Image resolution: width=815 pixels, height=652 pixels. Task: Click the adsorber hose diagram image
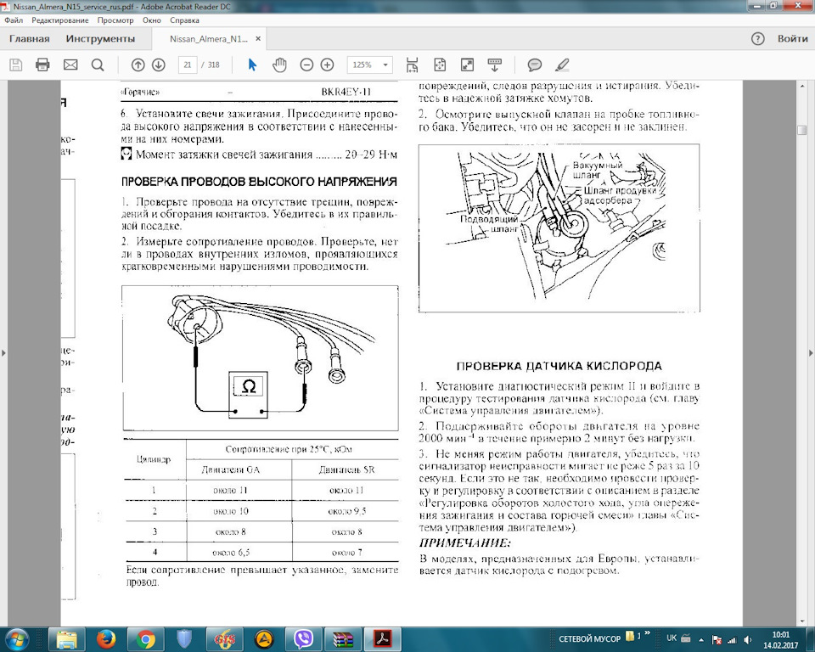(x=559, y=228)
